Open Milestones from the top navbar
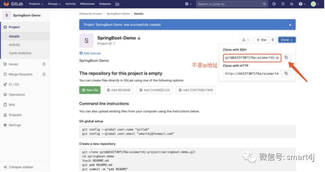The height and width of the screenshot is (172, 325). (87, 4)
